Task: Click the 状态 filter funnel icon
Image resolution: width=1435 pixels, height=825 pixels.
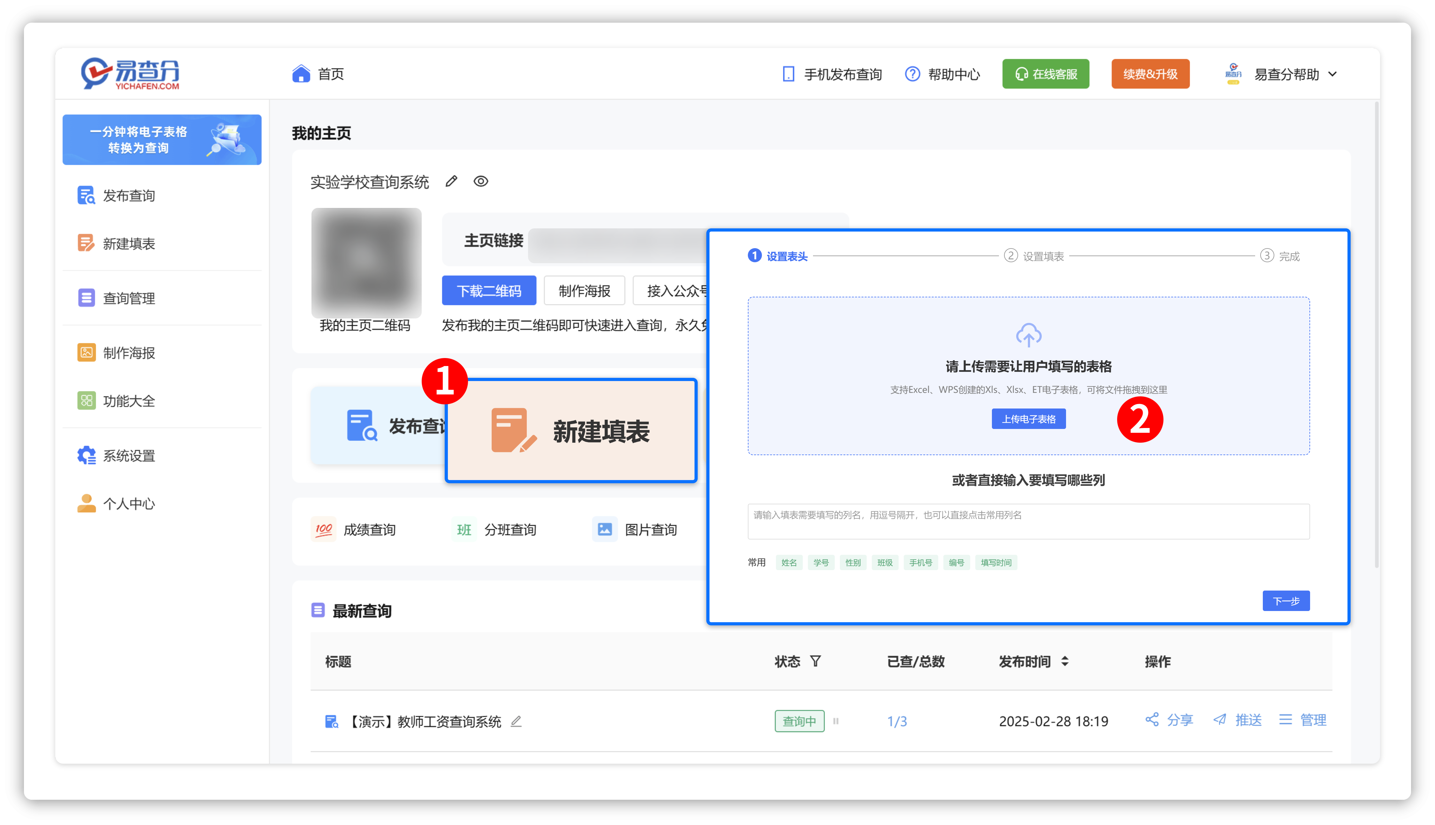Action: point(816,661)
